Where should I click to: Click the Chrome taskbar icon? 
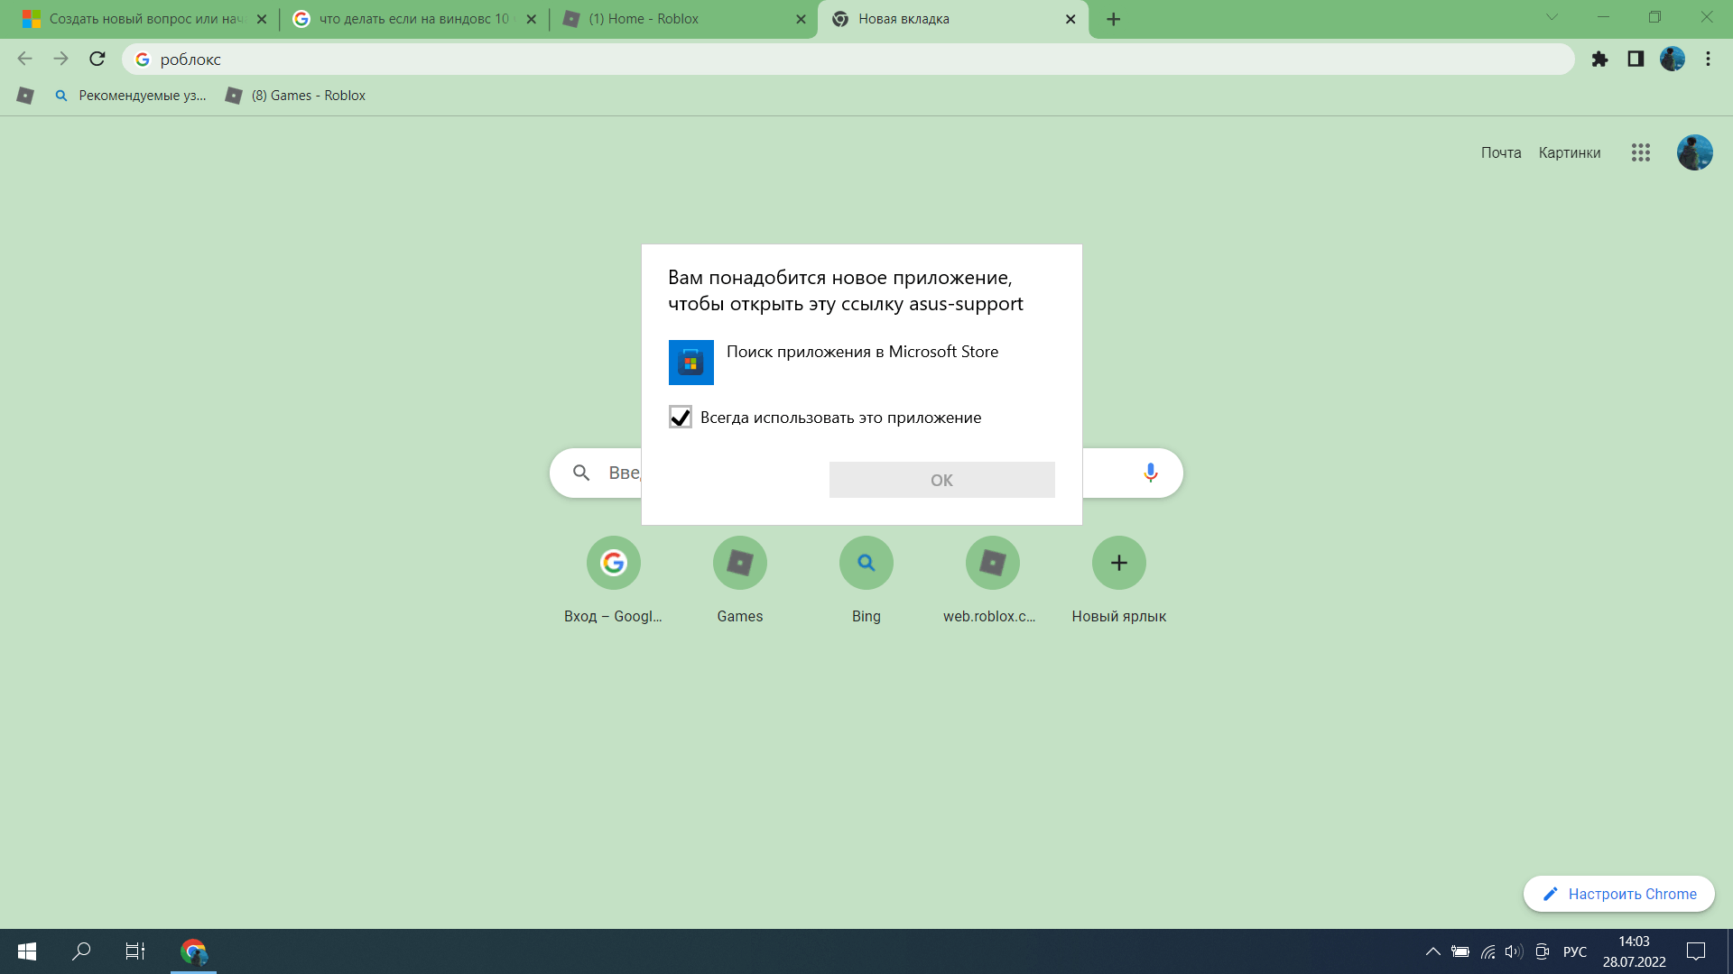click(193, 951)
